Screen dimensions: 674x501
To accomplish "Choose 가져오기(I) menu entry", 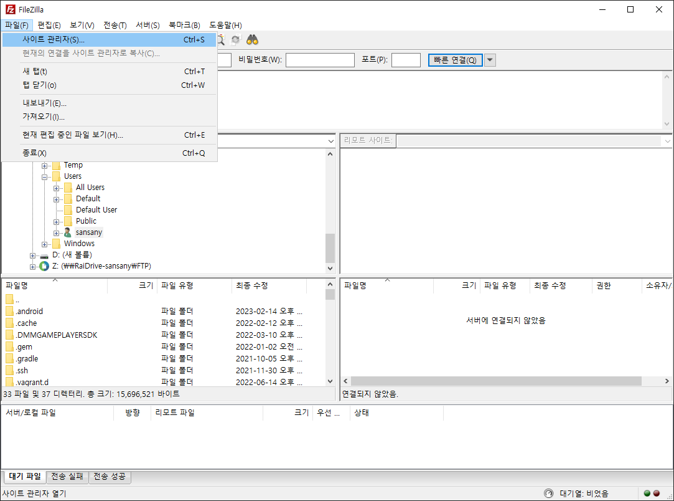I will tap(109, 117).
